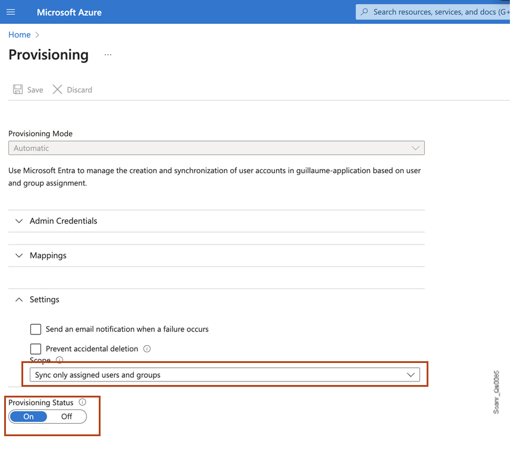Click the Provisioning page title

(x=48, y=55)
